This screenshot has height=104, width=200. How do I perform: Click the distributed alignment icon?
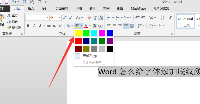pyautogui.click(x=132, y=26)
